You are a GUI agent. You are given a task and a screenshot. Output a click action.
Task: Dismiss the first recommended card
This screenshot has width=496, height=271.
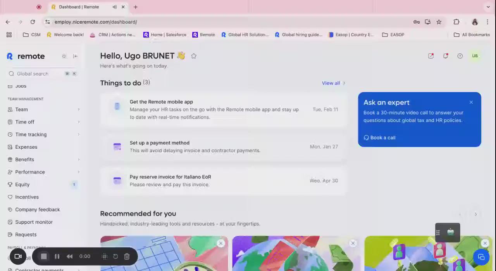pos(221,243)
